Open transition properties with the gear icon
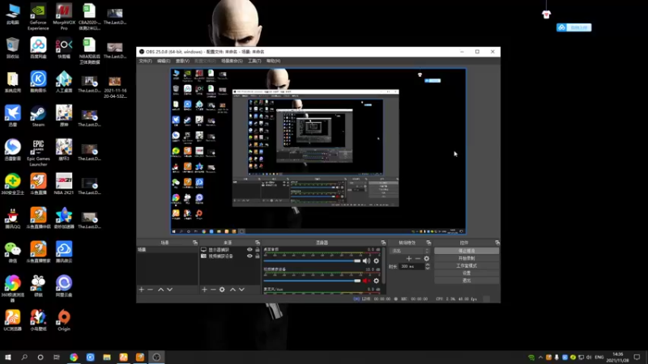This screenshot has width=648, height=364. pos(427,259)
